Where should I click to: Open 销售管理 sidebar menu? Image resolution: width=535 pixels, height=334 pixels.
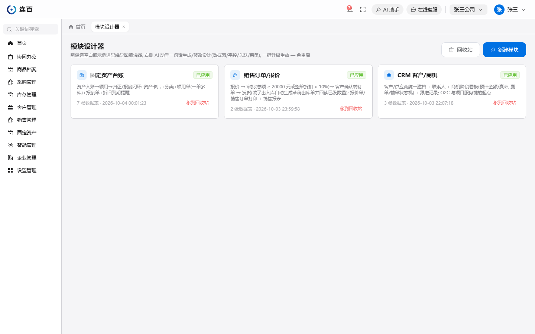tap(30, 120)
